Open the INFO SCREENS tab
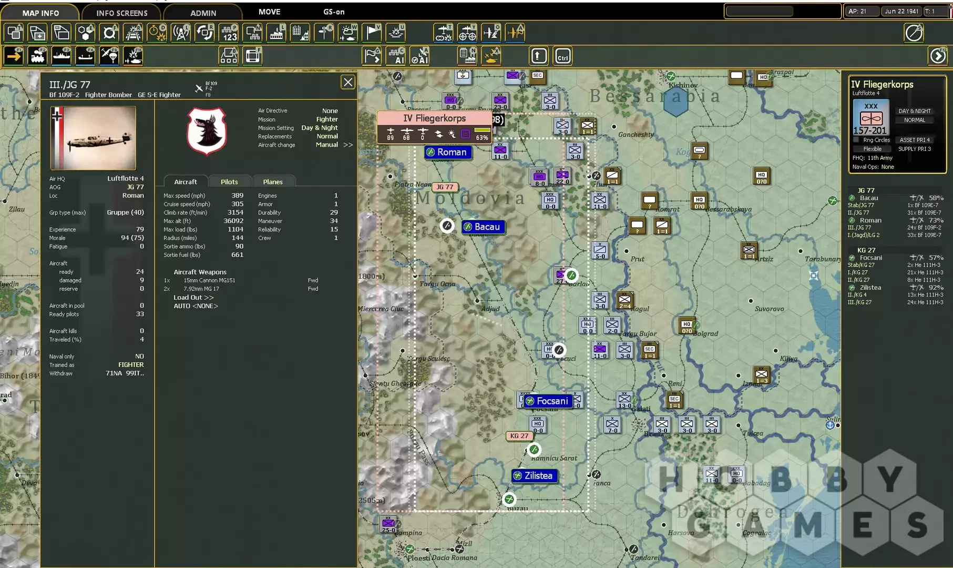Viewport: 953px width, 568px height. click(121, 13)
